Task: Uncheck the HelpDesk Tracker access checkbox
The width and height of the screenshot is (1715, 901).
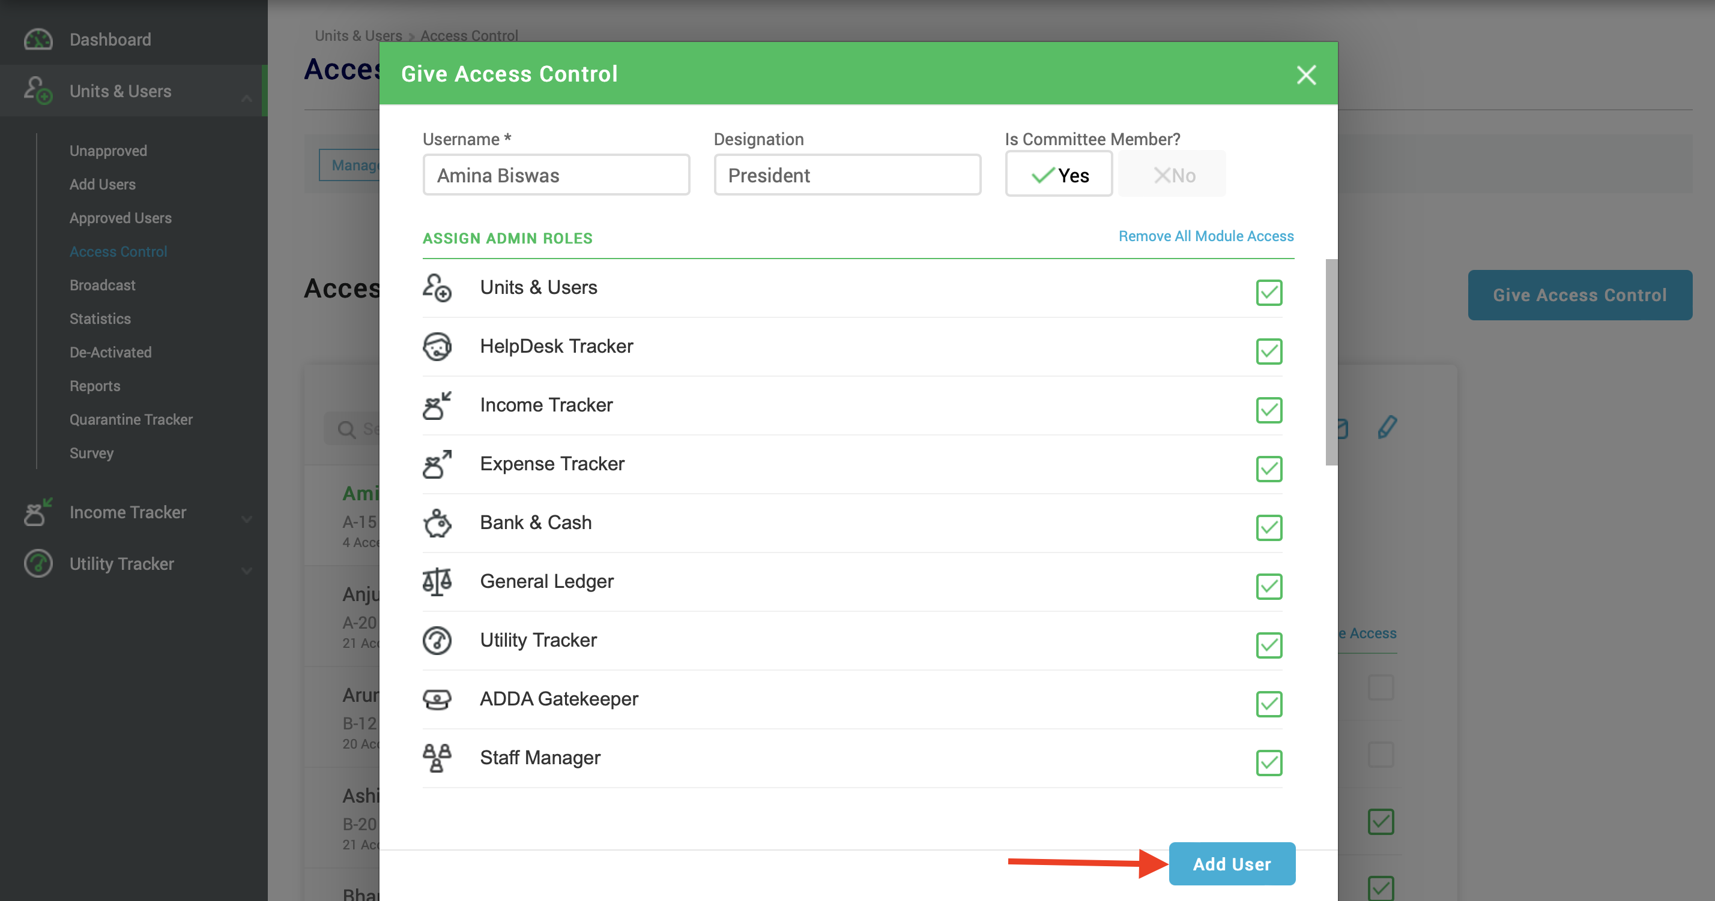Action: [x=1269, y=351]
